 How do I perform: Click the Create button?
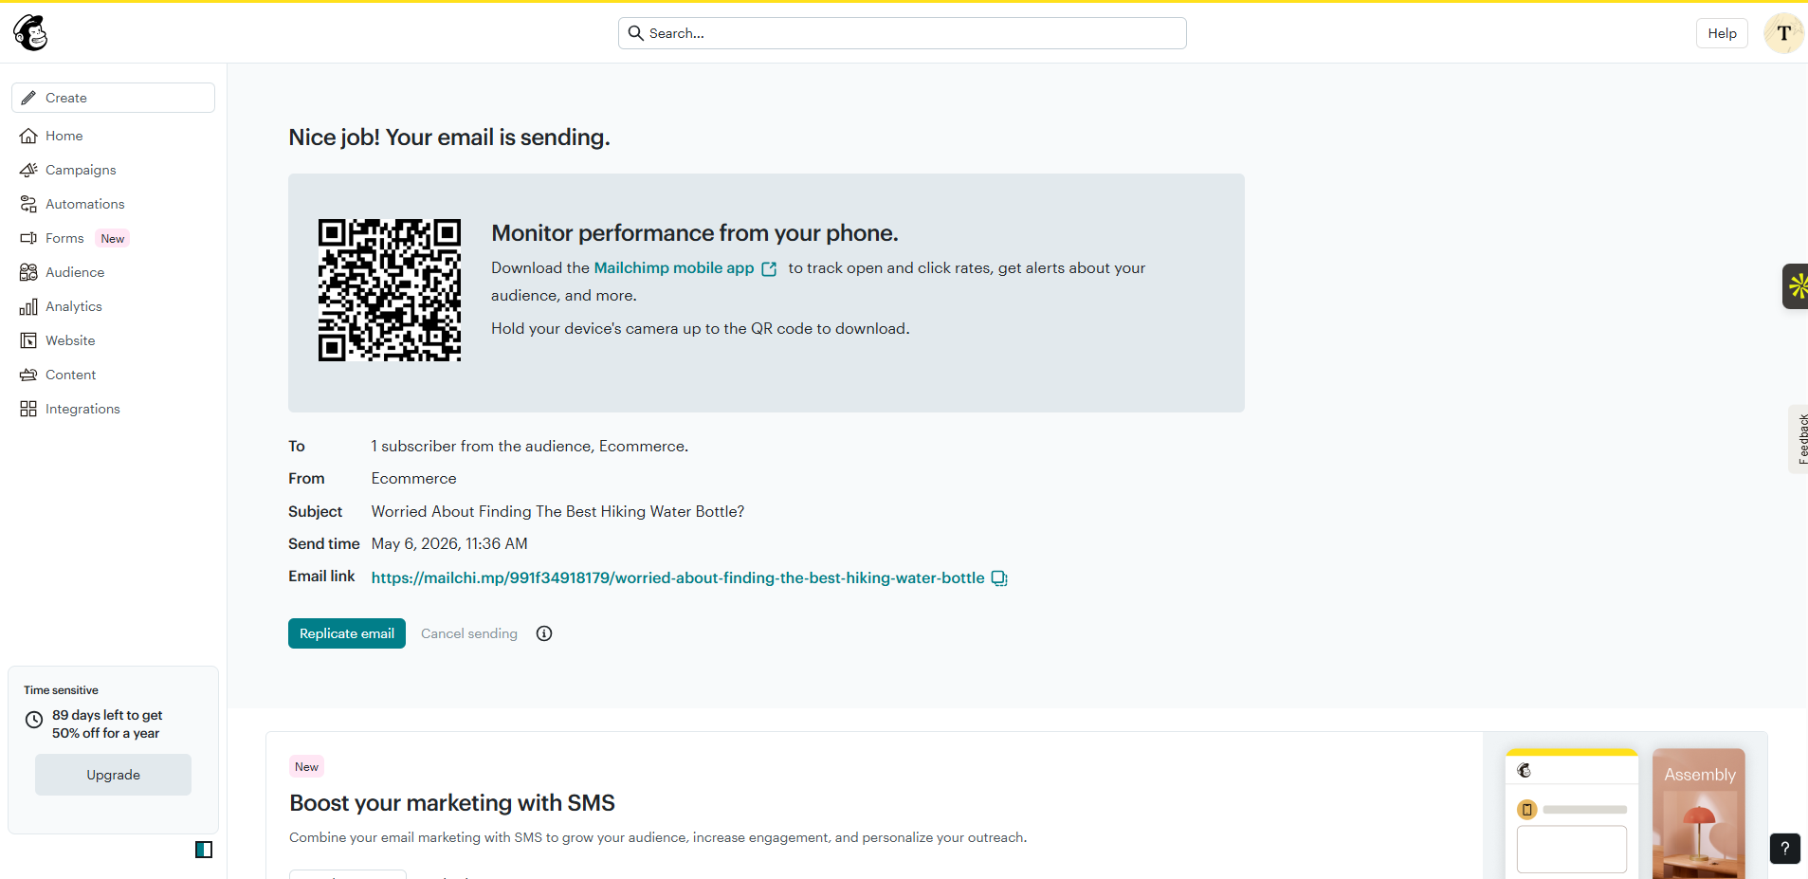[x=113, y=98]
